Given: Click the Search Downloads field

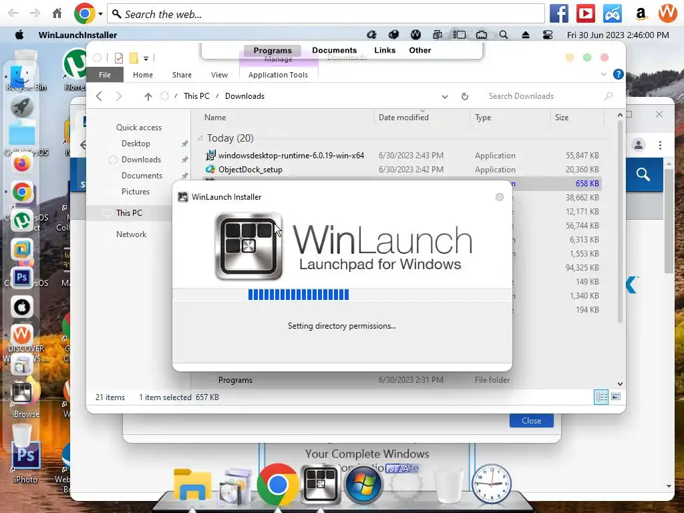Looking at the screenshot, I should point(549,96).
